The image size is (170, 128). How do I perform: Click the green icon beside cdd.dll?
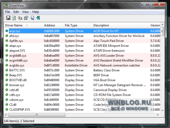(7, 90)
